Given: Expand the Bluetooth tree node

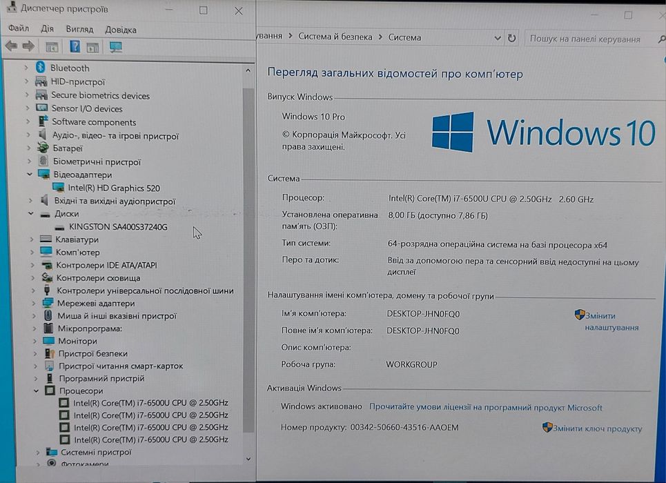Looking at the screenshot, I should pos(26,68).
